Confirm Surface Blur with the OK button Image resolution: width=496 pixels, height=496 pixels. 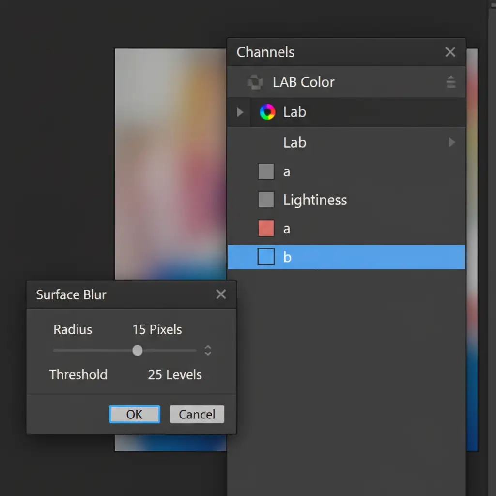[x=135, y=415]
